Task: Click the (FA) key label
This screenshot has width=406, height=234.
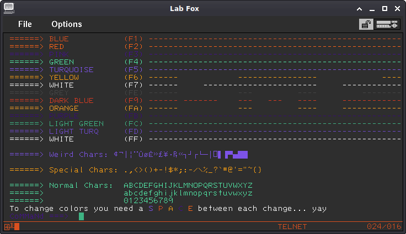Action: pos(133,108)
